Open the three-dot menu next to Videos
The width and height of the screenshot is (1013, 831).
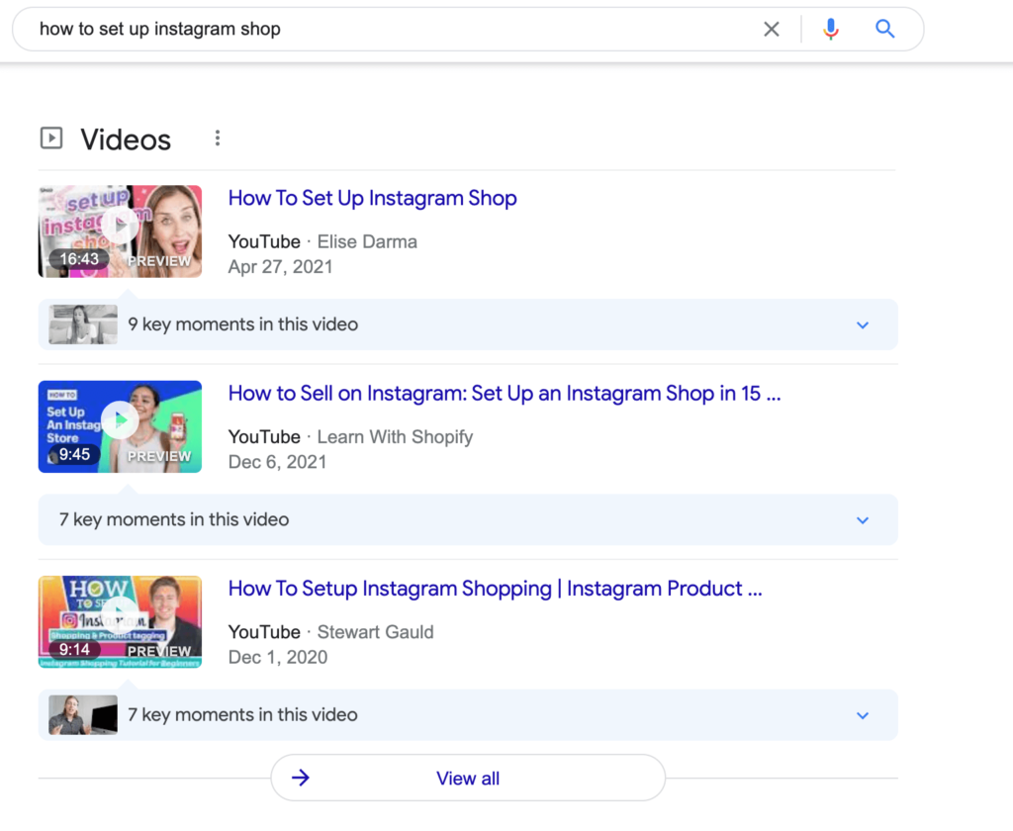click(218, 138)
